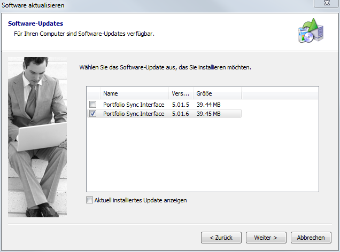Sort list by Name column header
Viewport: 340px width, 252px height.
point(135,93)
